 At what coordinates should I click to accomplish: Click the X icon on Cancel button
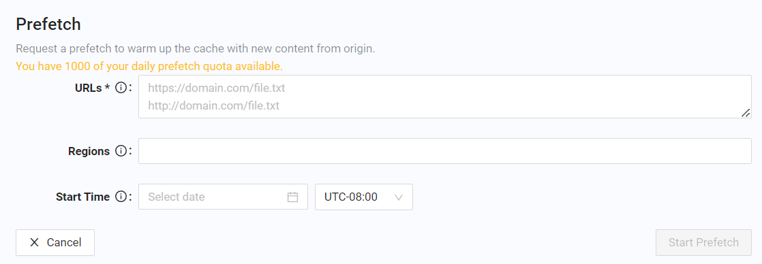click(x=34, y=243)
